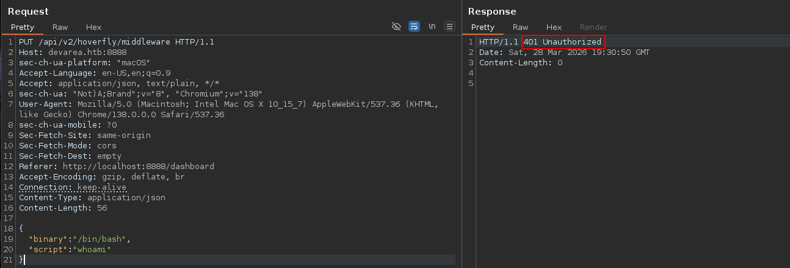This screenshot has width=790, height=268.
Task: Select the Request Pretty tab
Action: coord(22,27)
